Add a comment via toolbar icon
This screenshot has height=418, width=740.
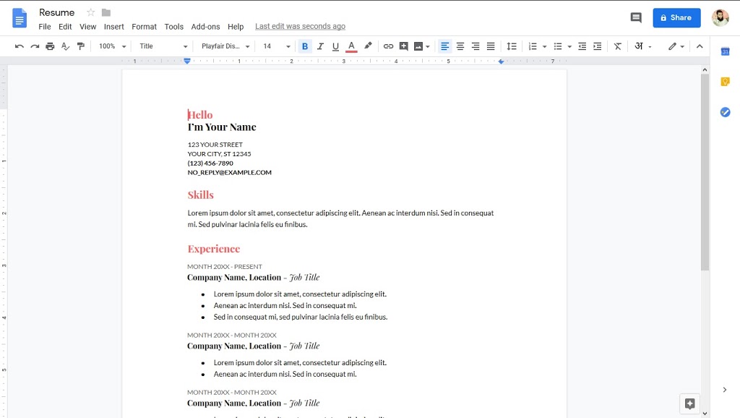pos(403,46)
